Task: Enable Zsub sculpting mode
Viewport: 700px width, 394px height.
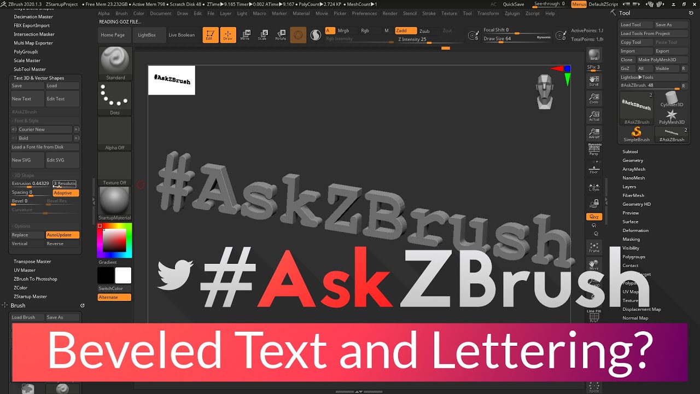Action: point(424,31)
